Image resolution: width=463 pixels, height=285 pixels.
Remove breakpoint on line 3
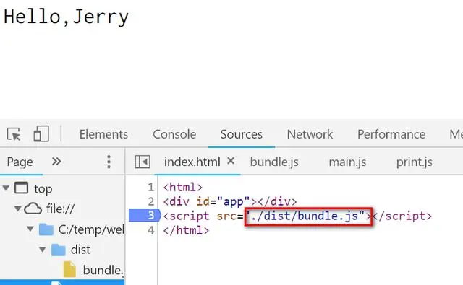tap(145, 216)
